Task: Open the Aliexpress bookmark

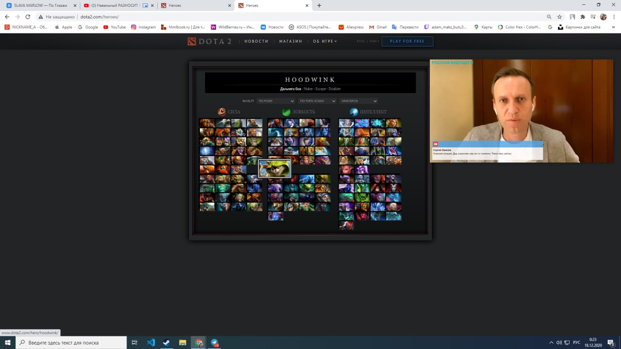Action: [351, 27]
